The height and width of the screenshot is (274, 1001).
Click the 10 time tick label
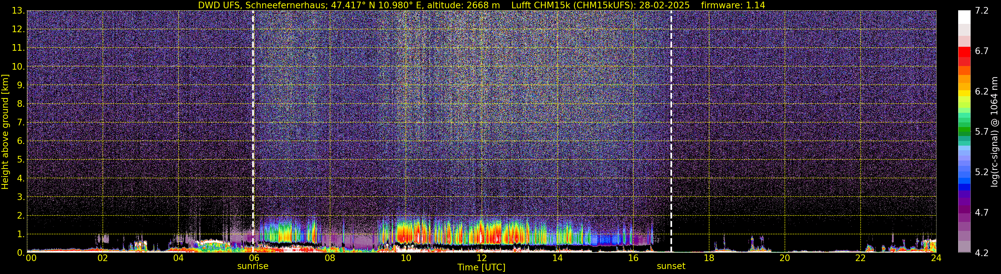point(406,258)
